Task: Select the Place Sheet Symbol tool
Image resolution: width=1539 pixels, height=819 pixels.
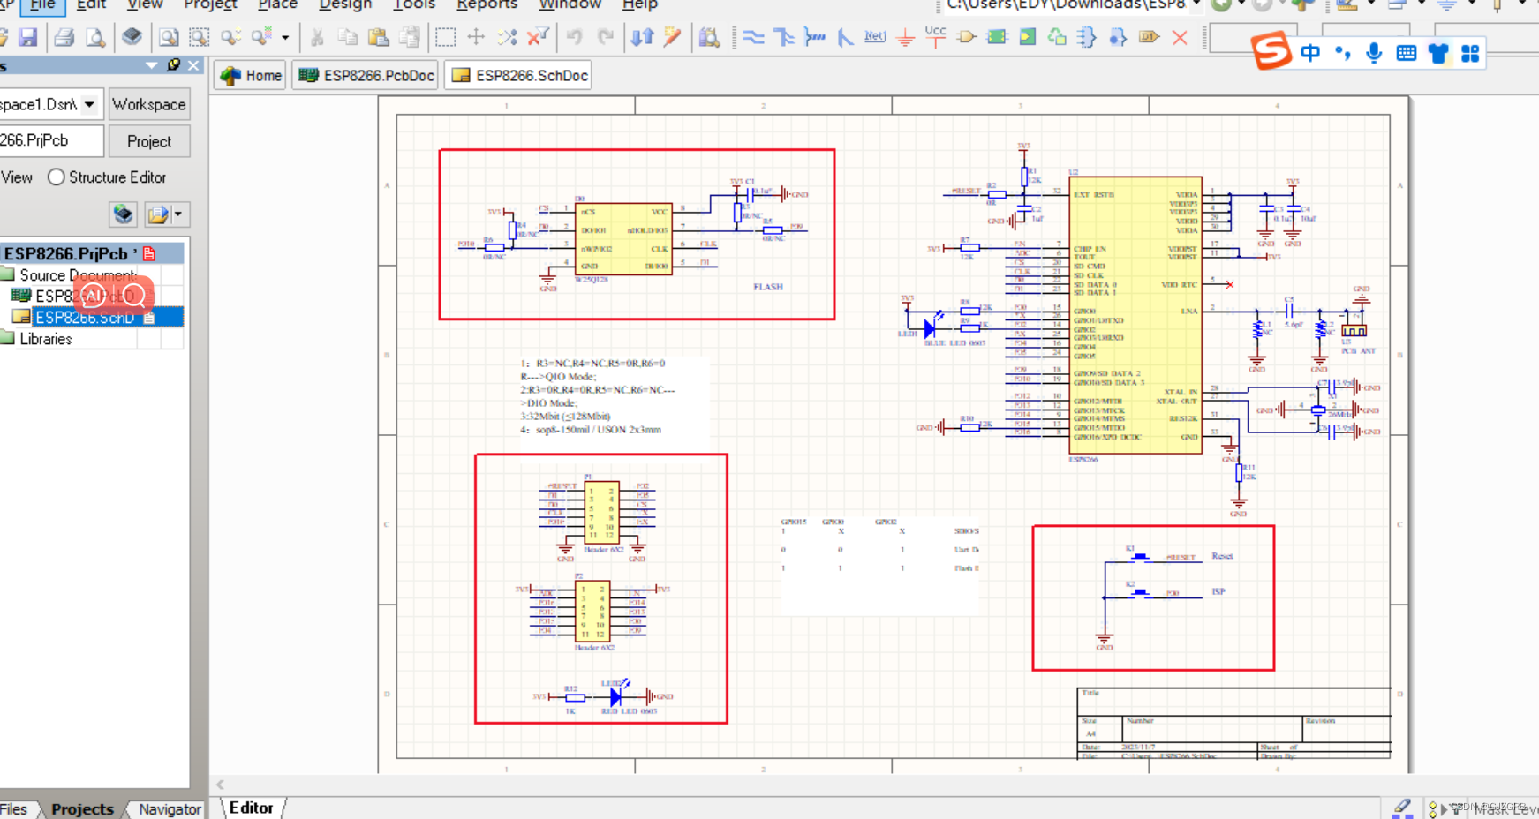Action: point(997,37)
